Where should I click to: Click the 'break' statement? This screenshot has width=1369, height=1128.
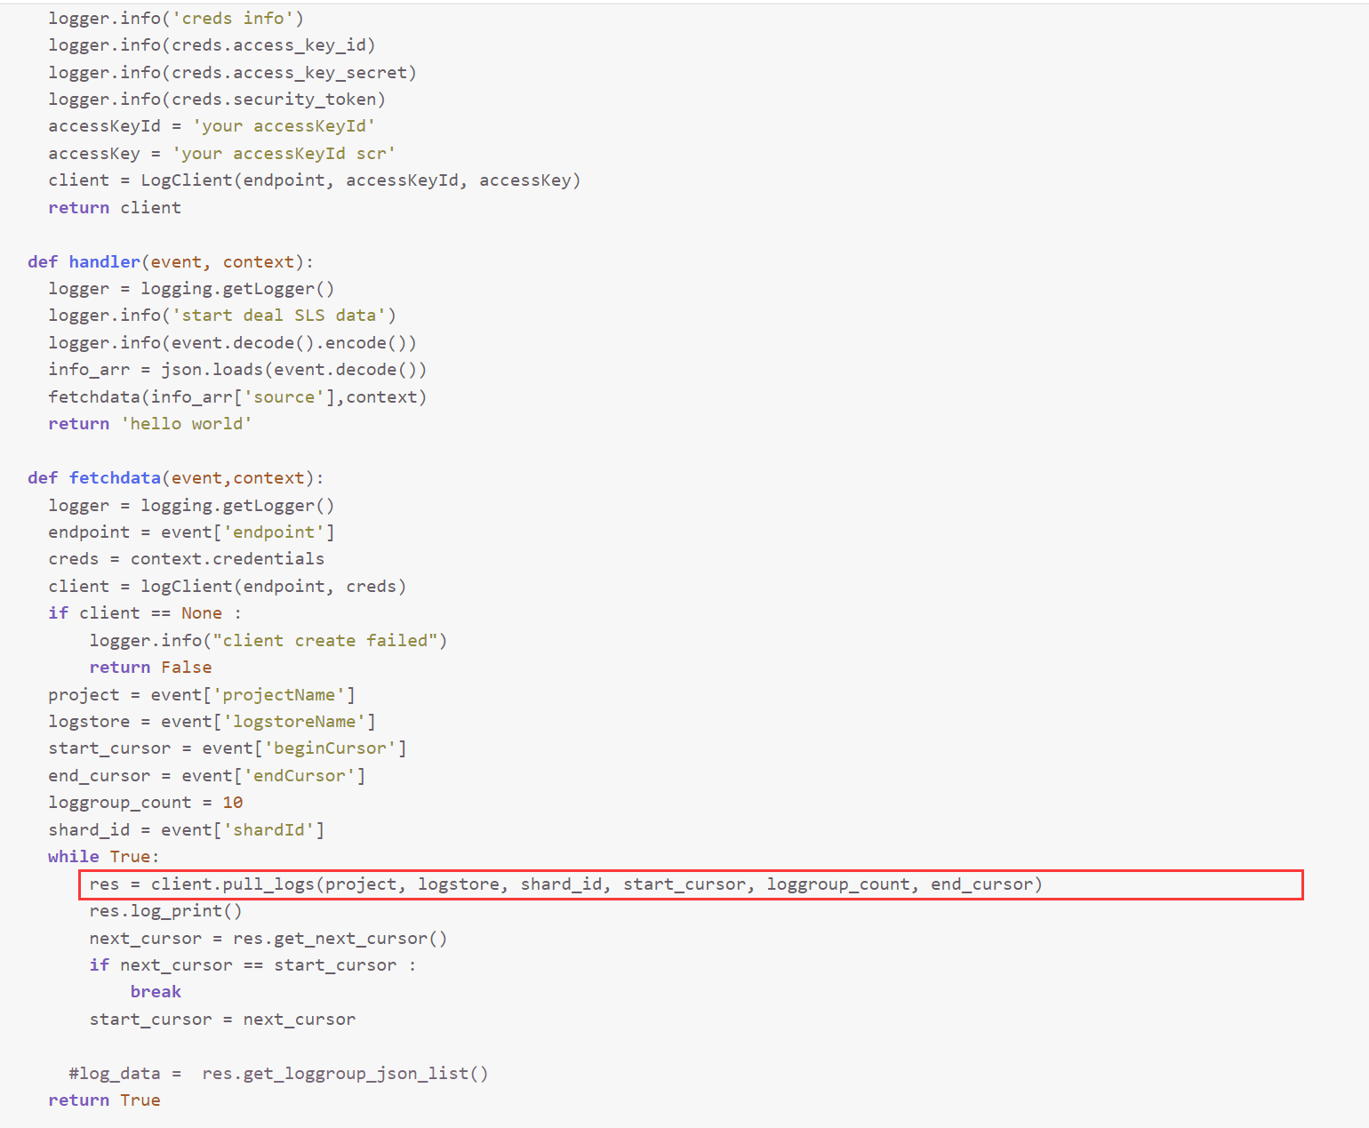(156, 992)
